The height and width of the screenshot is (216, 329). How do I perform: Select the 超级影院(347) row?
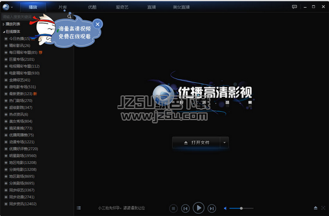pos(21,107)
